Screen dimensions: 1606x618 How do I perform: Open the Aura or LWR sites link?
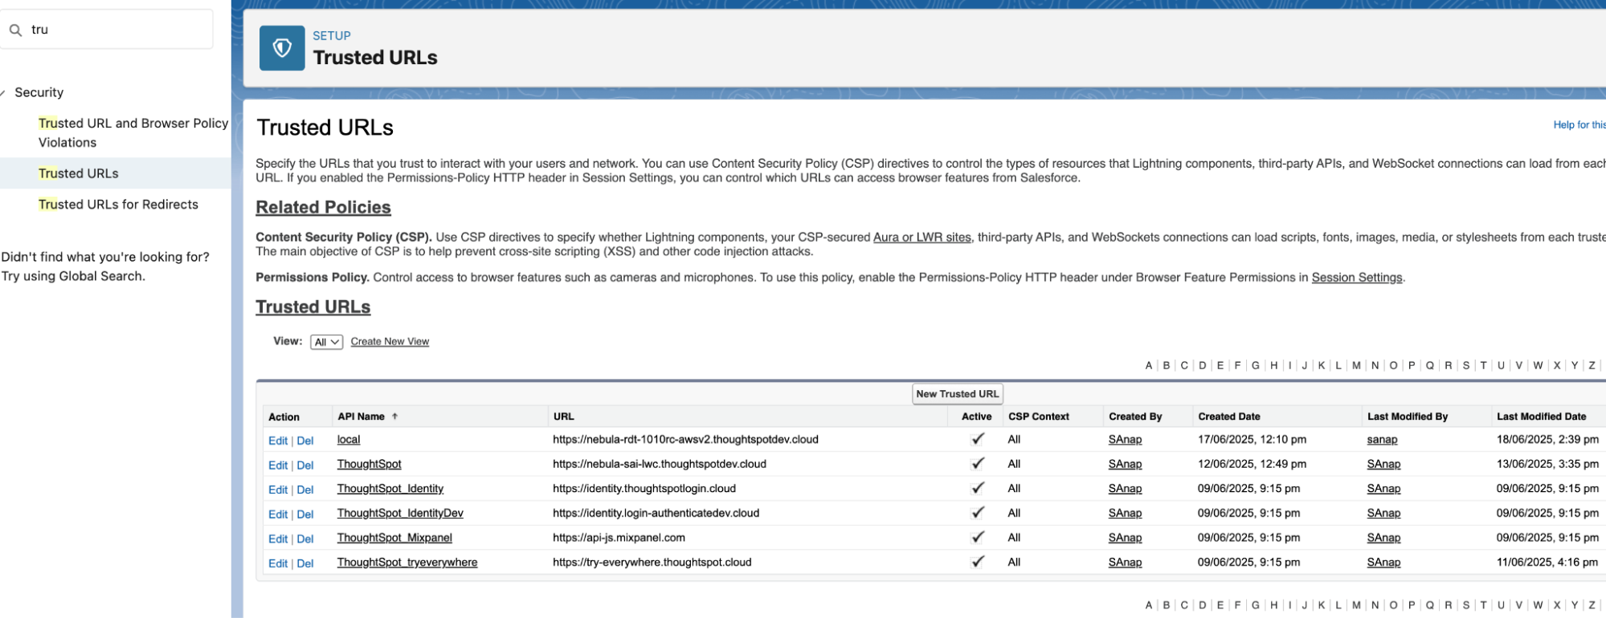point(922,238)
